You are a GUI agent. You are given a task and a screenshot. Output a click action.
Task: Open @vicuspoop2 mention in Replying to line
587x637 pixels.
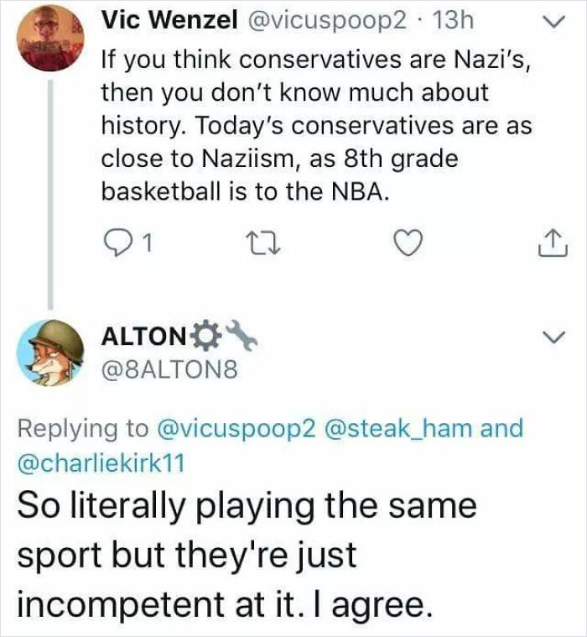[x=236, y=430]
